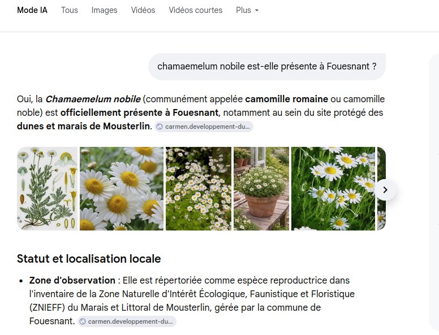Click the chamaemelum nobile query bubble
The image size is (439, 335).
[x=267, y=67]
